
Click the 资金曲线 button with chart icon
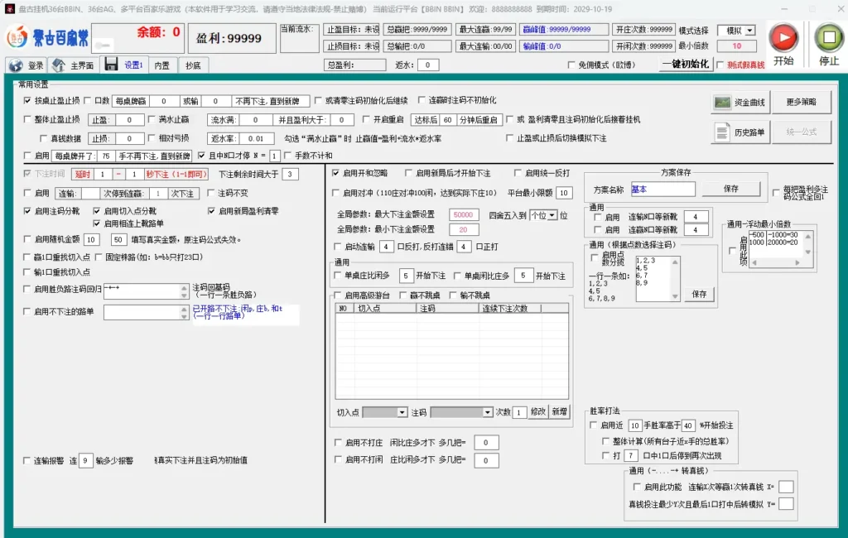tap(740, 102)
